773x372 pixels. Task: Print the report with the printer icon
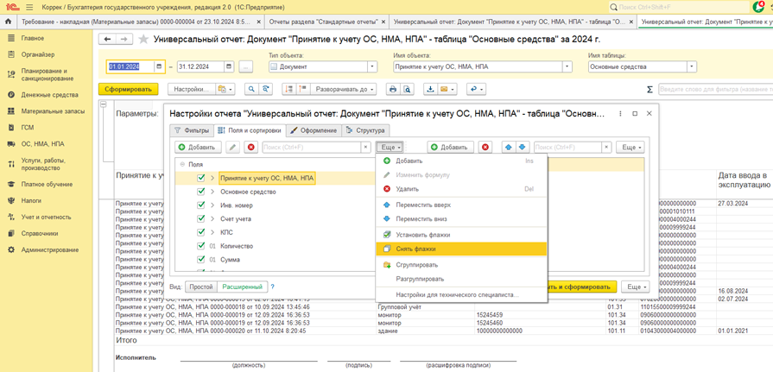click(392, 89)
